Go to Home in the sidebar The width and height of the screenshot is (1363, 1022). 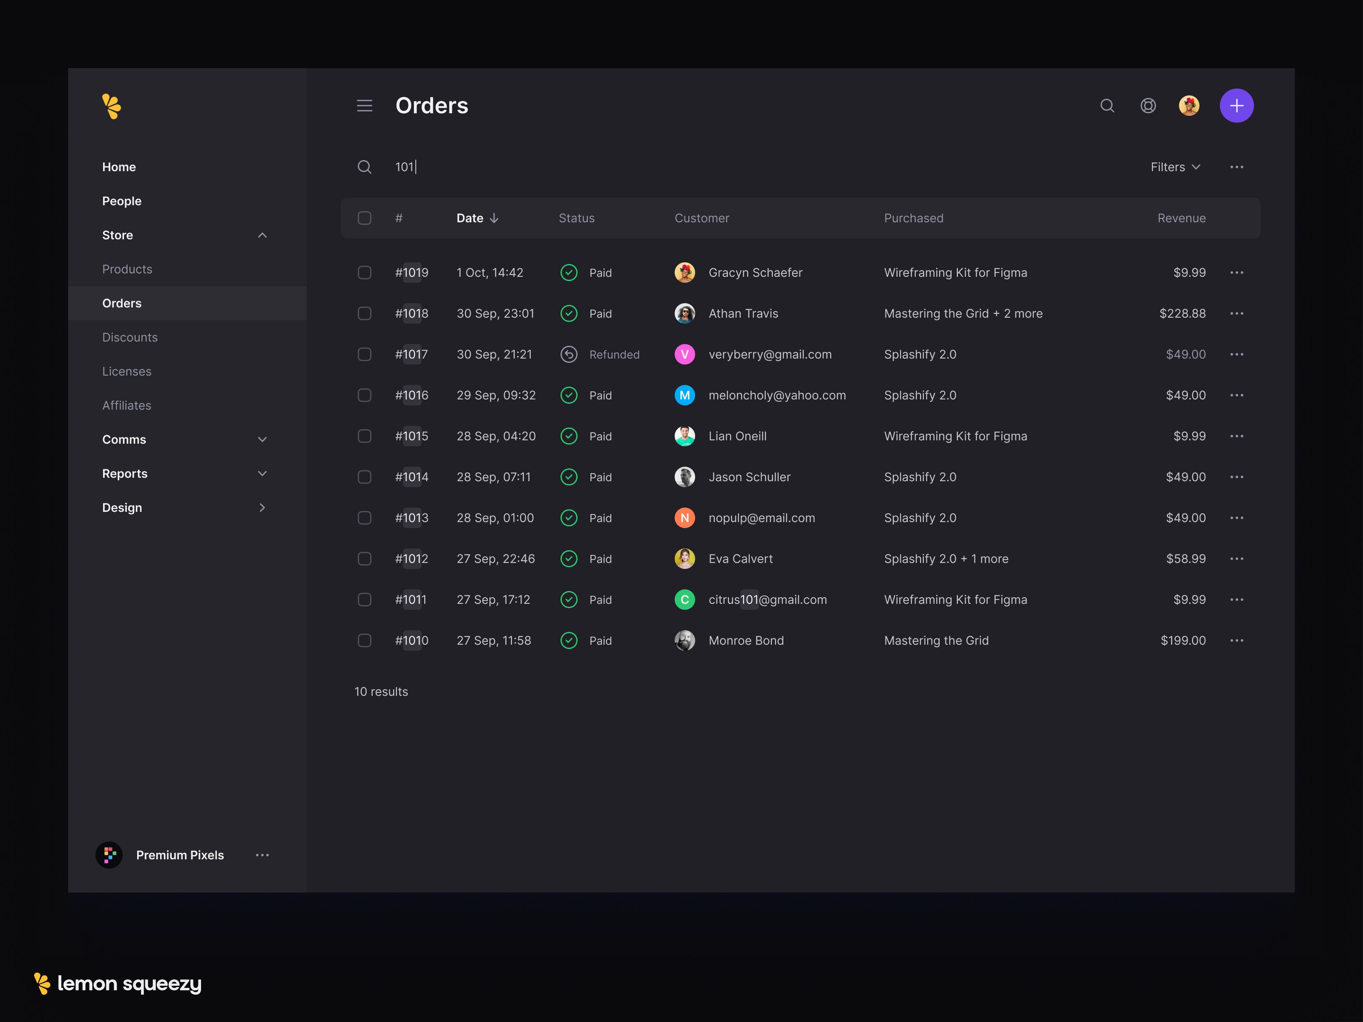coord(119,167)
